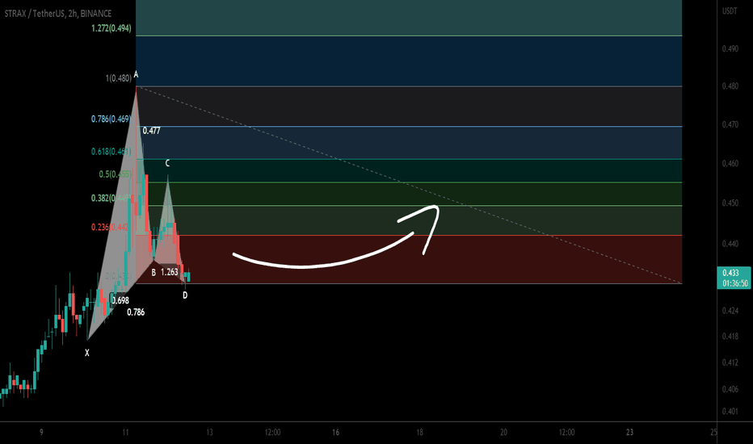Click date 23 on time axis
This screenshot has height=444, width=753.
coord(629,433)
